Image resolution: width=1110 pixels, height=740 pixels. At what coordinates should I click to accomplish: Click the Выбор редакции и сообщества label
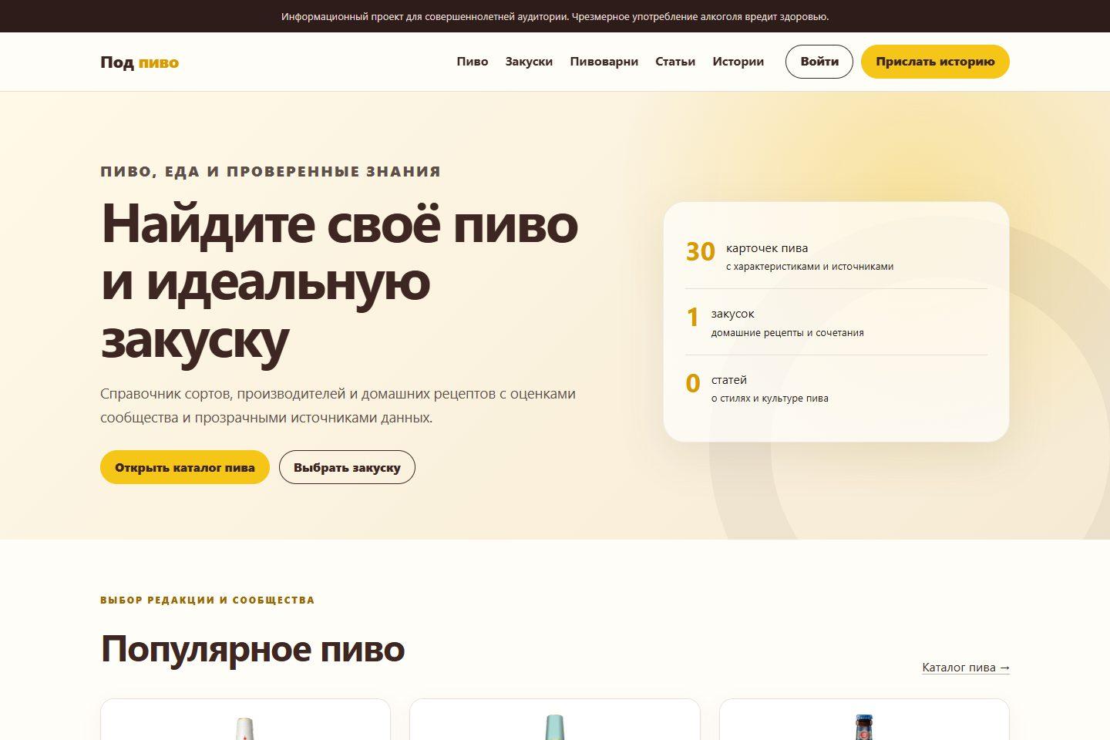(207, 600)
